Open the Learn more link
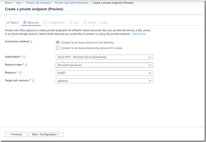 [x=139, y=34]
